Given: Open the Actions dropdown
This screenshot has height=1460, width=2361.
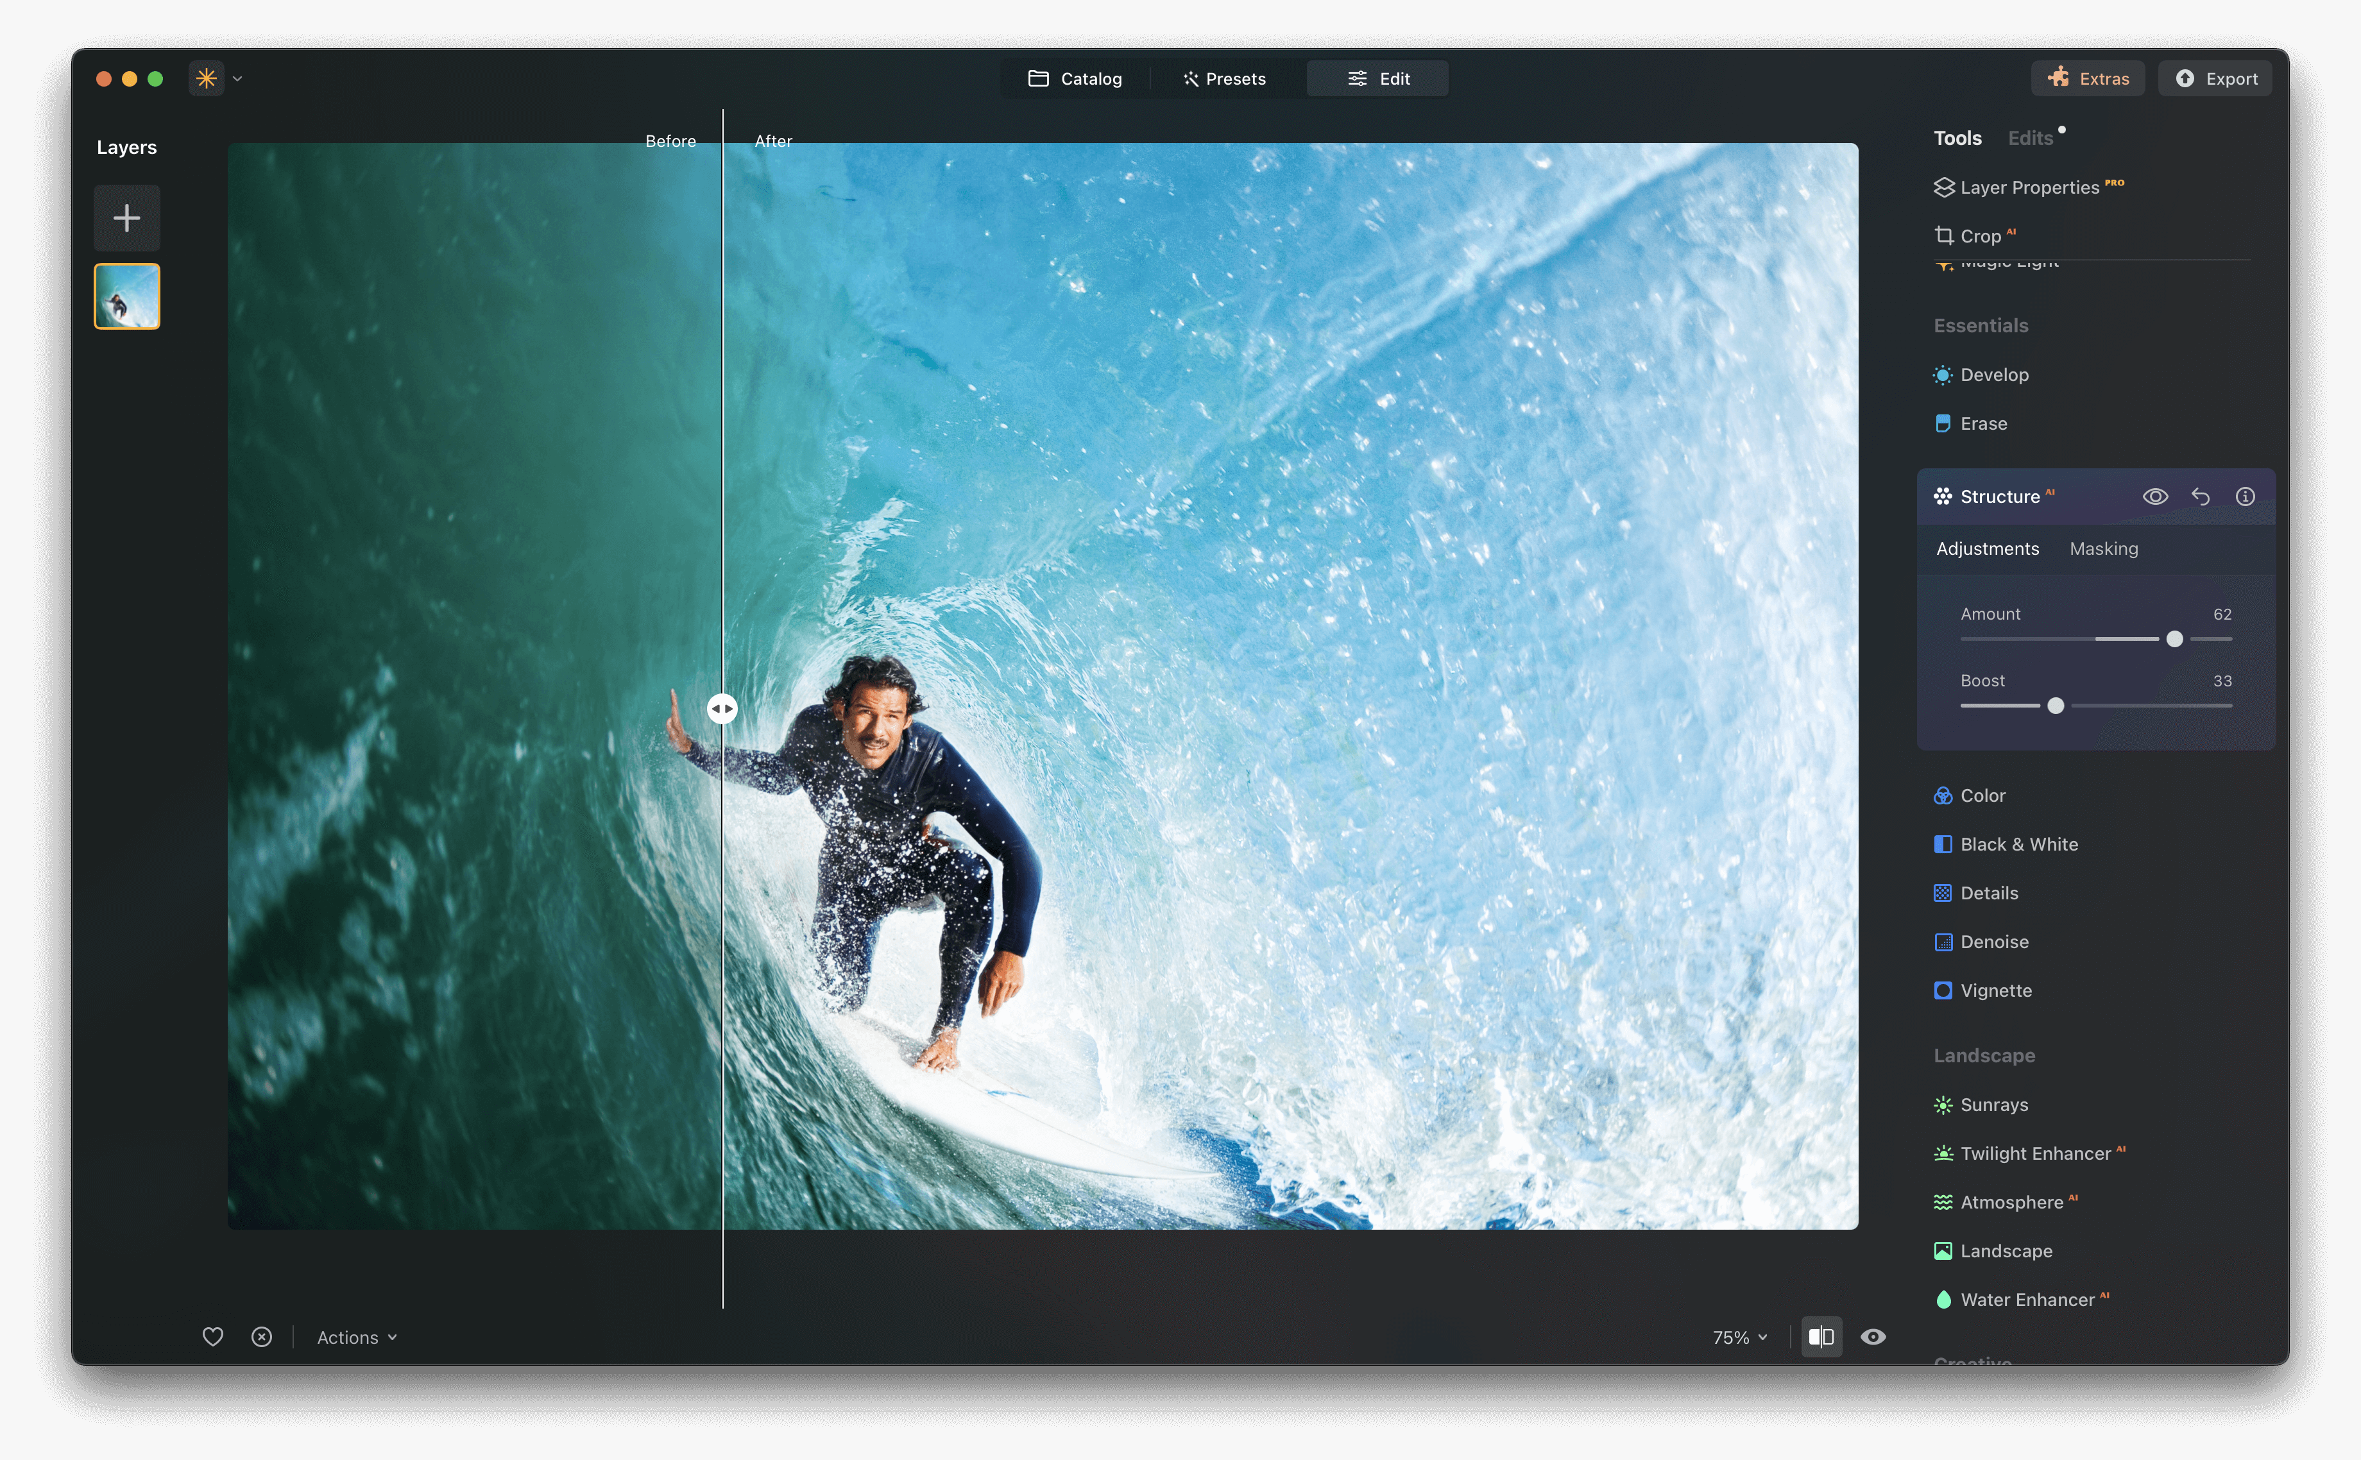Looking at the screenshot, I should point(355,1337).
